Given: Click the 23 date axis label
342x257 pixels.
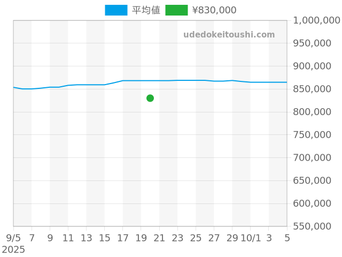Looking at the screenshot, I should (177, 238).
